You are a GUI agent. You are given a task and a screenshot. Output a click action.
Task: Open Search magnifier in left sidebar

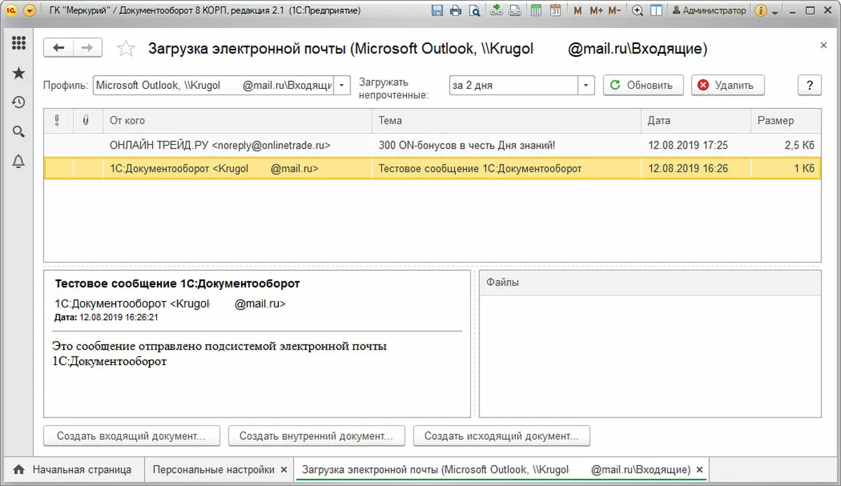point(19,132)
